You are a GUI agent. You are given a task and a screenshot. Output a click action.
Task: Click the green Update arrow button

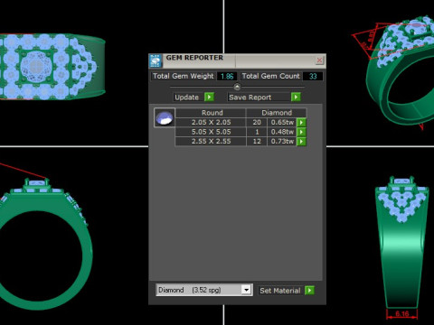[209, 97]
